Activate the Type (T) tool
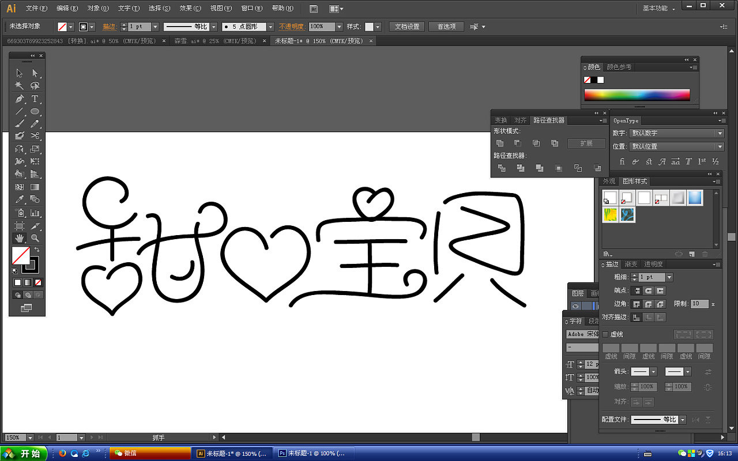 coord(35,99)
